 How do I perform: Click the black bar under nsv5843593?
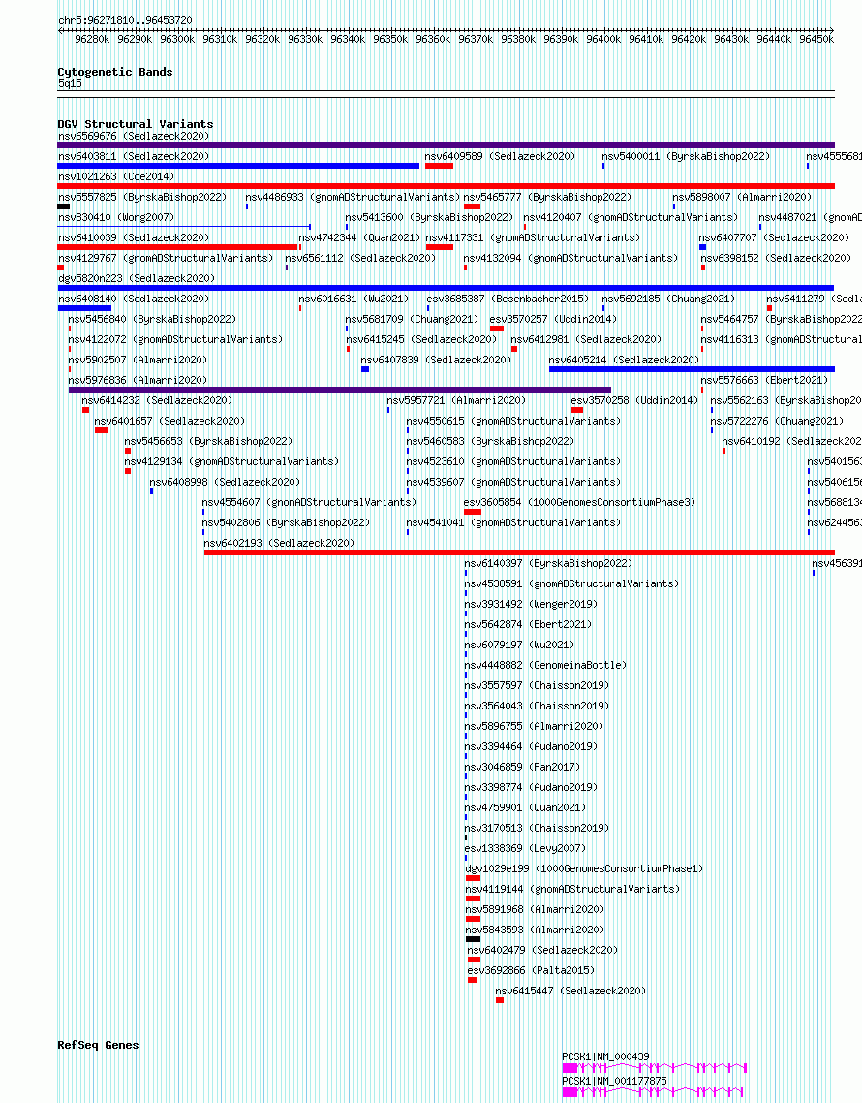[474, 940]
